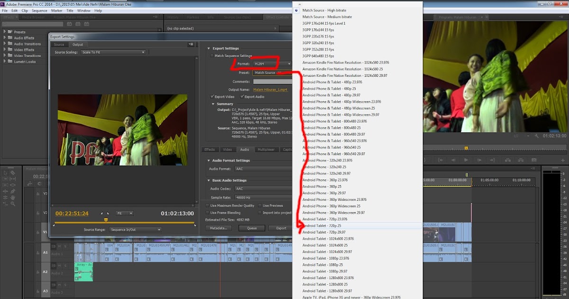This screenshot has width=569, height=299.
Task: Open the Program monitor button editor plus
Action: coord(563,160)
